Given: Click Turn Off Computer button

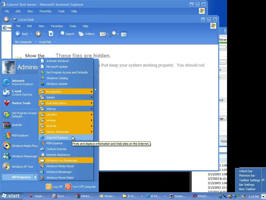Looking at the screenshot, I should (x=81, y=187).
